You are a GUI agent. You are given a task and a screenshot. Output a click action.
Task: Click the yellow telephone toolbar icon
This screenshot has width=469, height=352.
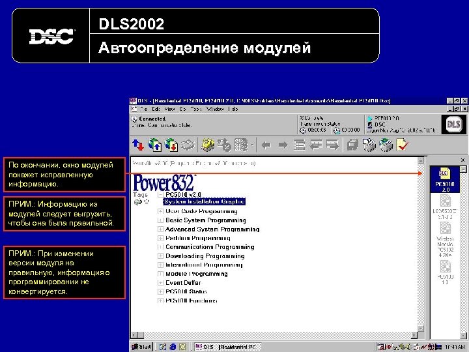[x=208, y=145]
